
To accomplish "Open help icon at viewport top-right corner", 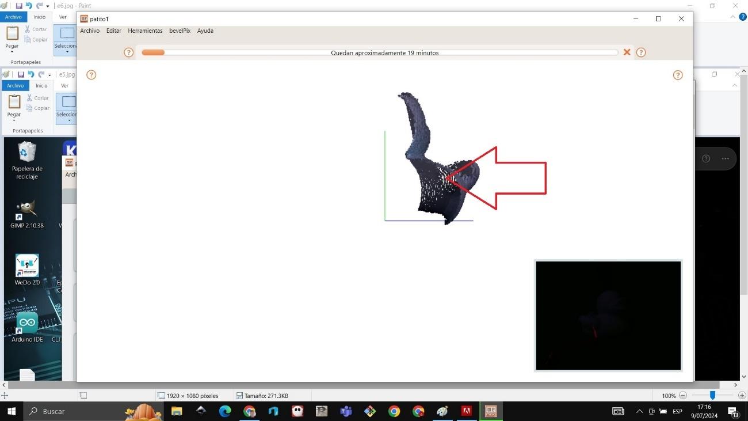I will coord(678,75).
